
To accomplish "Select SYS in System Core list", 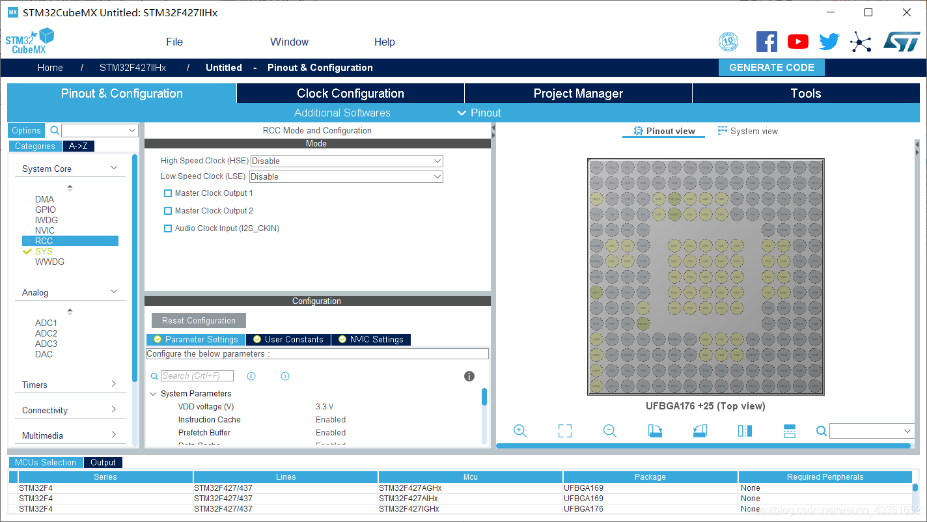I will pyautogui.click(x=44, y=251).
